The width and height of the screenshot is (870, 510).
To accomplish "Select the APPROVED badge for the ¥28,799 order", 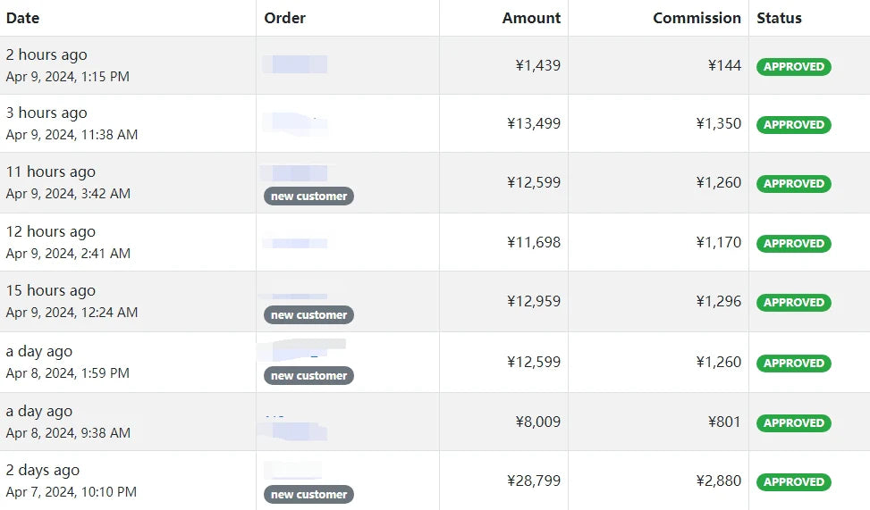I will [x=793, y=482].
